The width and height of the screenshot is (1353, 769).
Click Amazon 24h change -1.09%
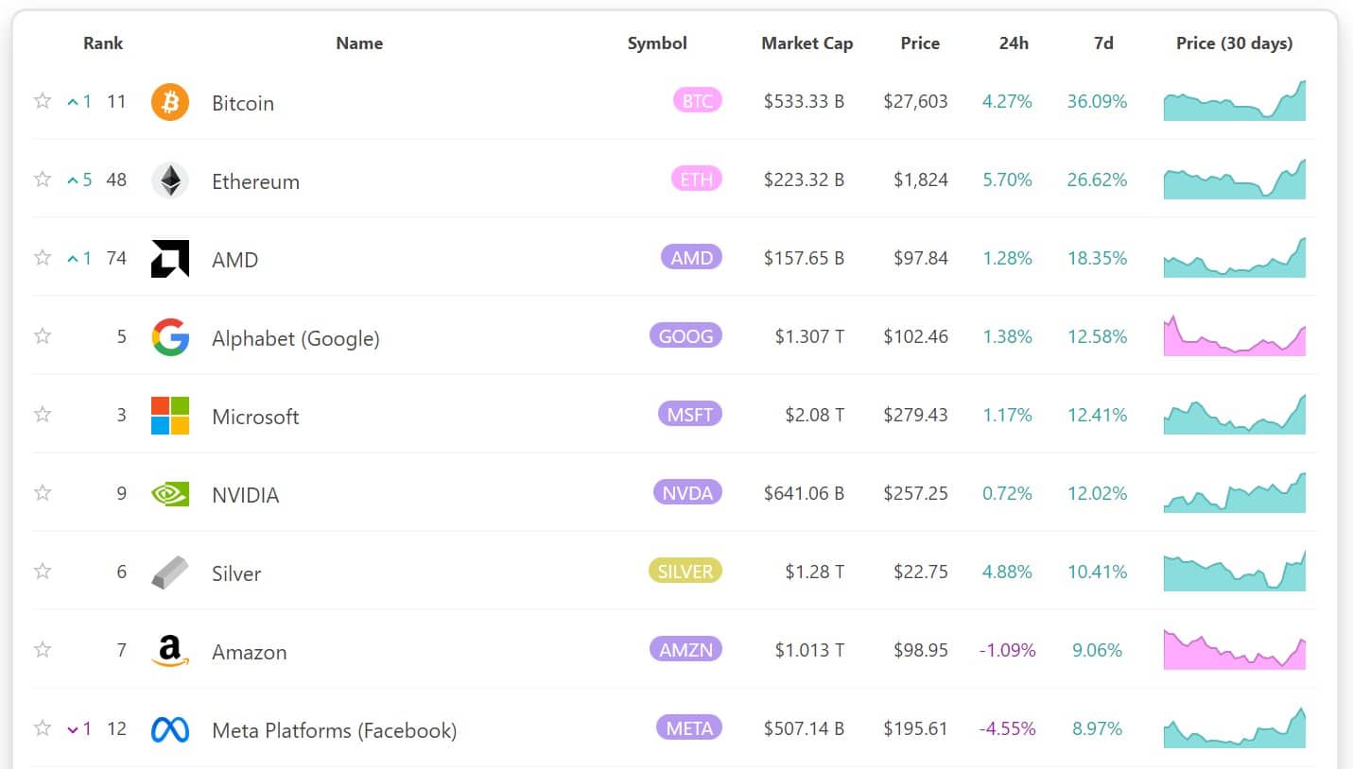pos(1007,650)
